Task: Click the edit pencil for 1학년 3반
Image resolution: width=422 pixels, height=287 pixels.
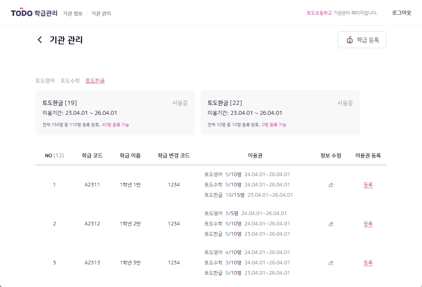Action: [331, 263]
